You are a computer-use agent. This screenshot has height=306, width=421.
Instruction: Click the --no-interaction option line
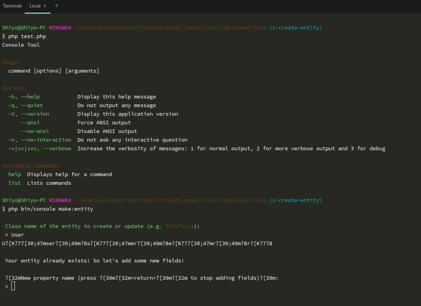(x=39, y=140)
